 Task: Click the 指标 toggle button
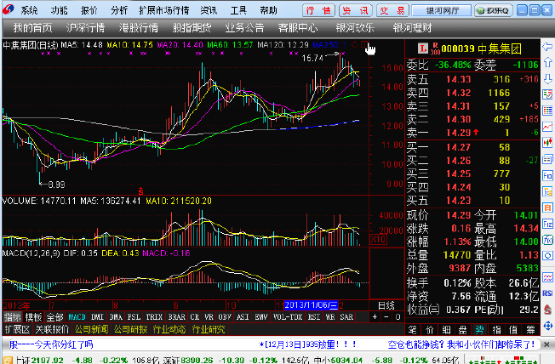point(13,317)
